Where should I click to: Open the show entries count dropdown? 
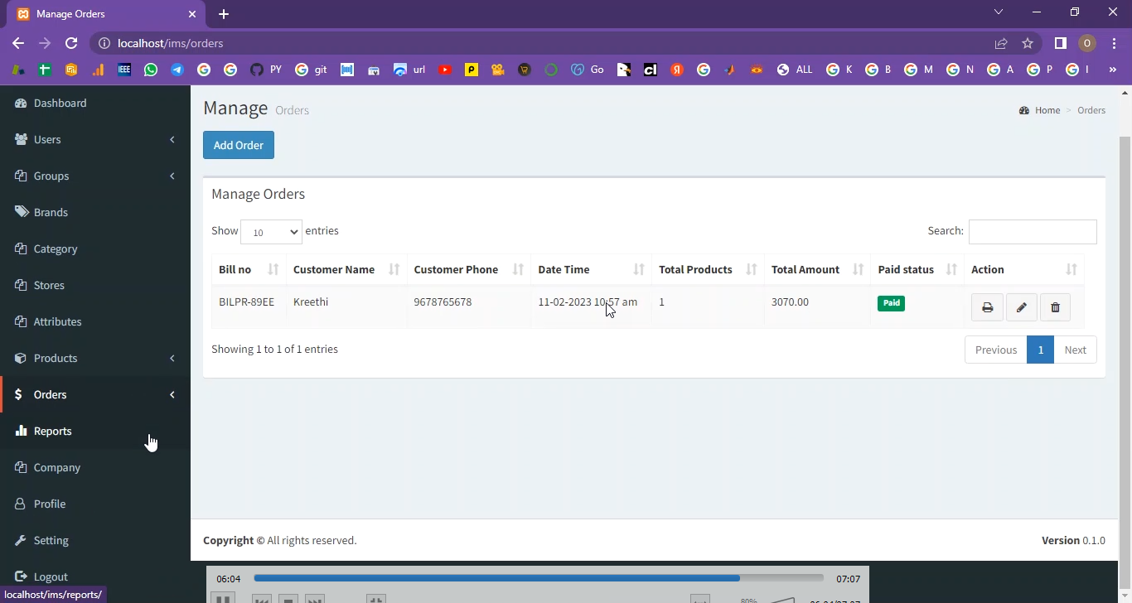pyautogui.click(x=271, y=232)
